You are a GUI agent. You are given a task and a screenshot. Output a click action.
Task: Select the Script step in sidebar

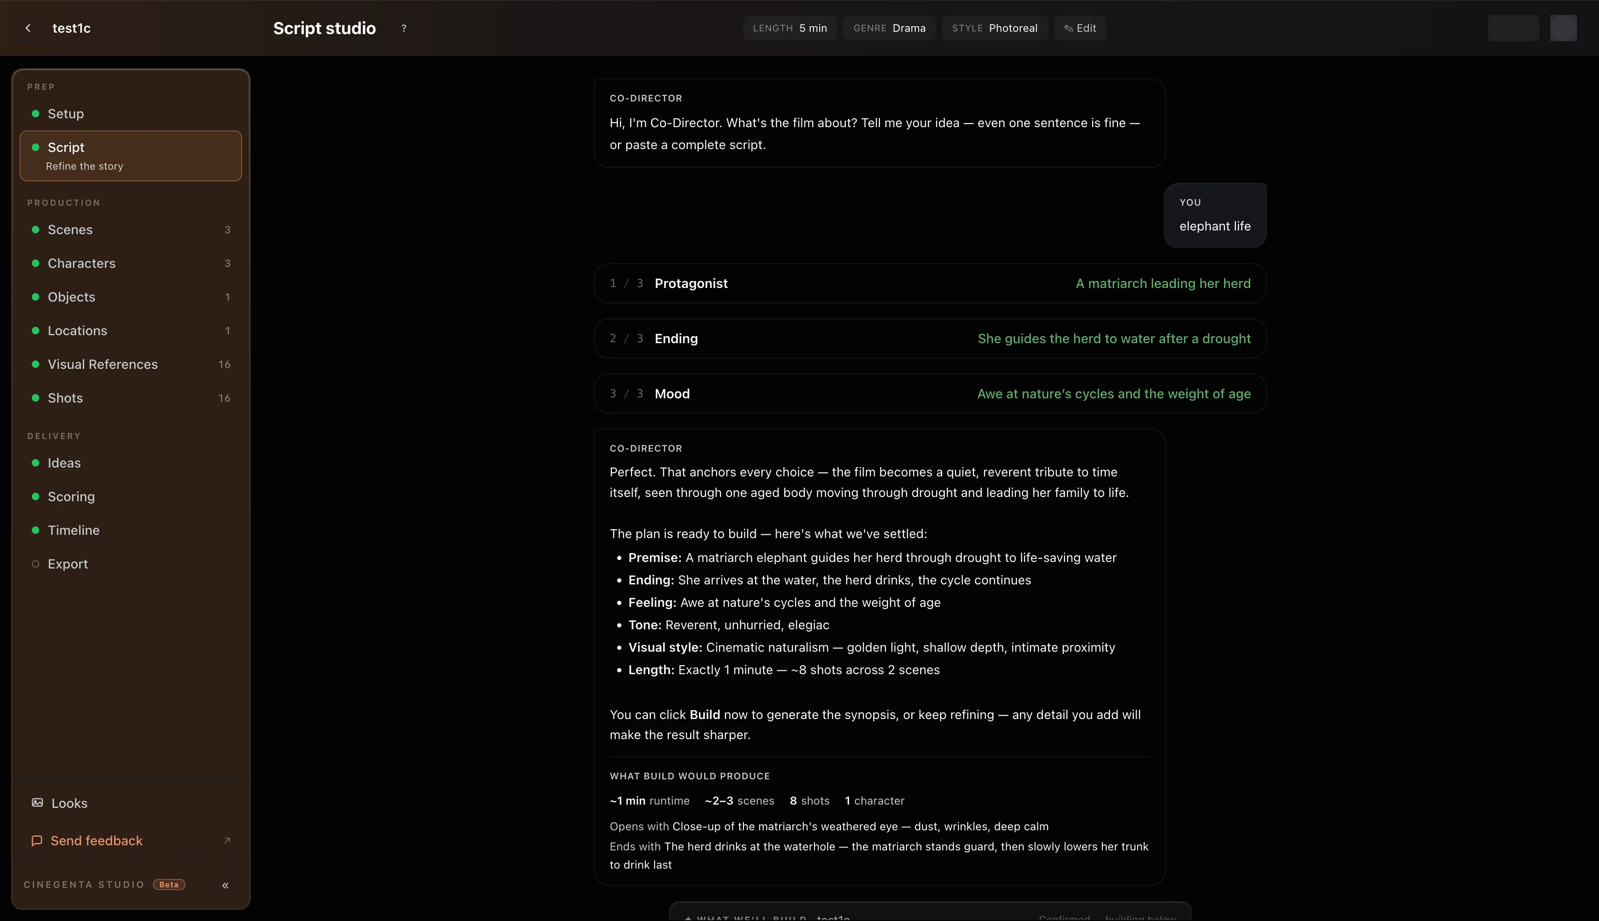(x=131, y=156)
